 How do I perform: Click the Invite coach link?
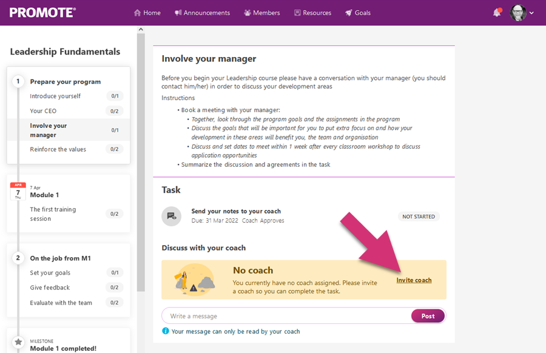pyautogui.click(x=414, y=280)
